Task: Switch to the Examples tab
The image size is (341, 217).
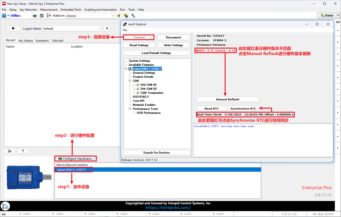Action: (x=42, y=40)
